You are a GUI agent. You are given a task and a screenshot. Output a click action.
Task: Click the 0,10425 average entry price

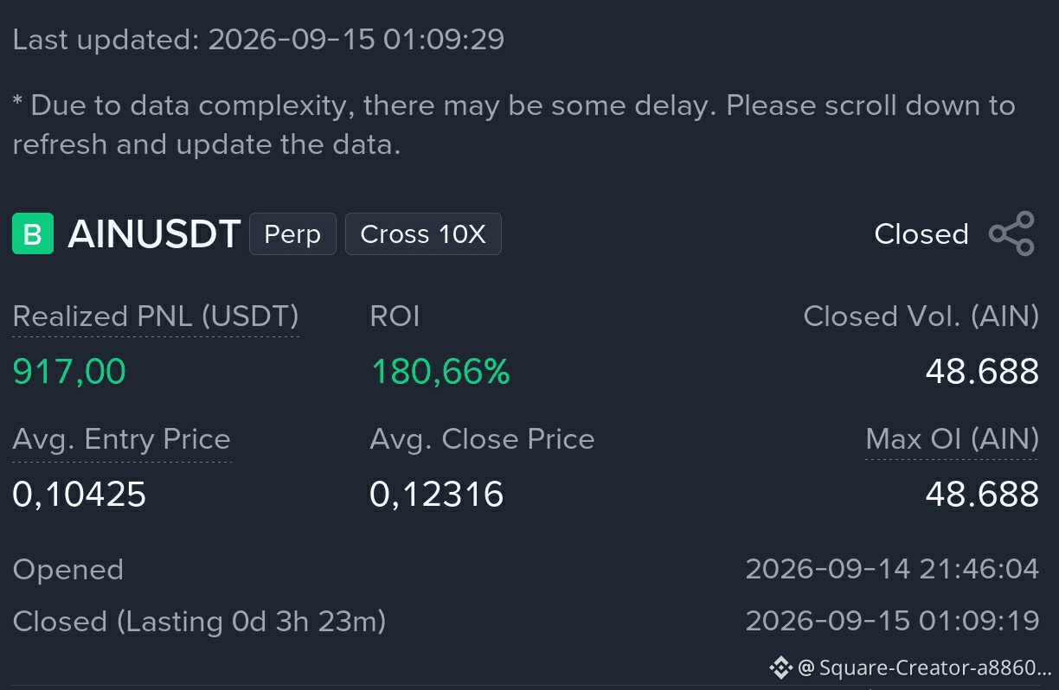(x=80, y=495)
